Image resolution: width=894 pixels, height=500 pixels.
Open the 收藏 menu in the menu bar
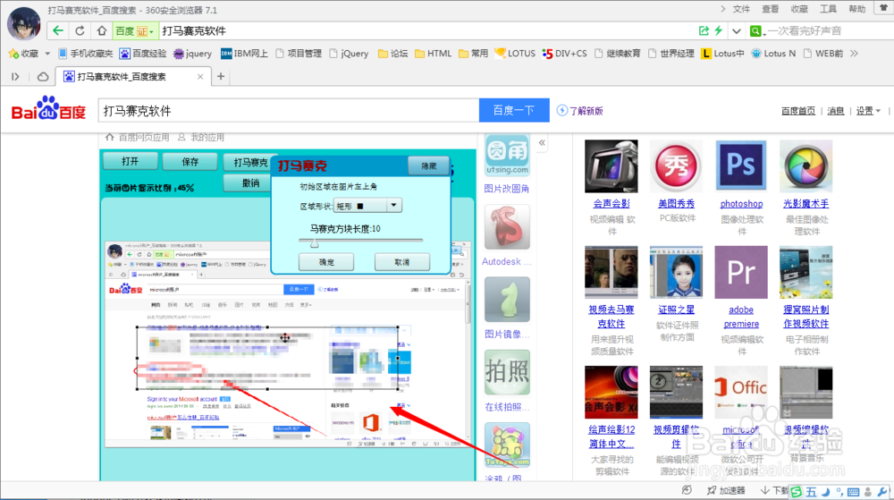799,9
